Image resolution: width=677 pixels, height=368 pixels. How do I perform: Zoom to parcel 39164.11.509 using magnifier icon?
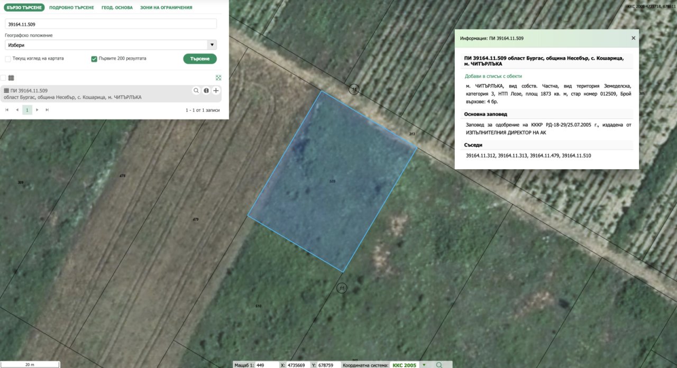[196, 90]
